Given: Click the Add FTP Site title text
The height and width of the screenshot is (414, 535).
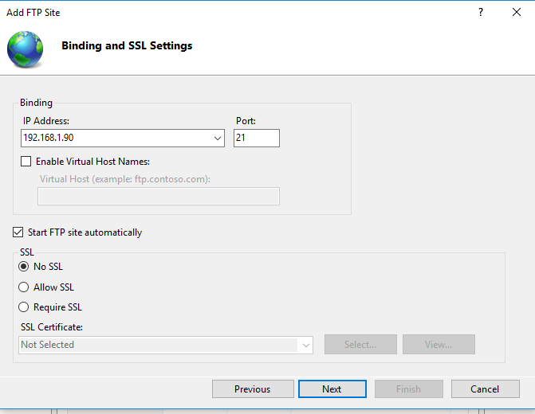Looking at the screenshot, I should (33, 13).
